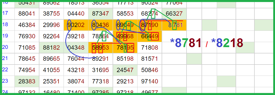Select the green-shaded cell 24547
The image size is (275, 95).
click(125, 70)
